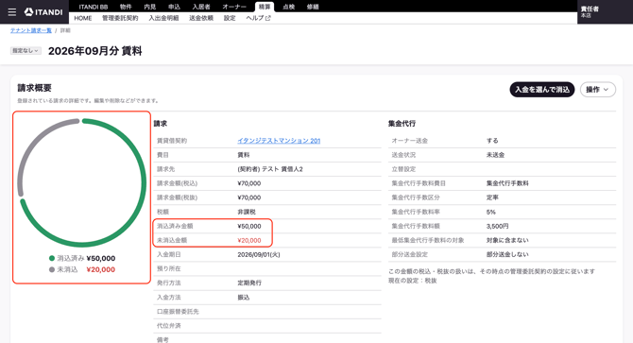Image resolution: width=633 pixels, height=343 pixels.
Task: Click the 部分送金しない value
Action: [507, 254]
